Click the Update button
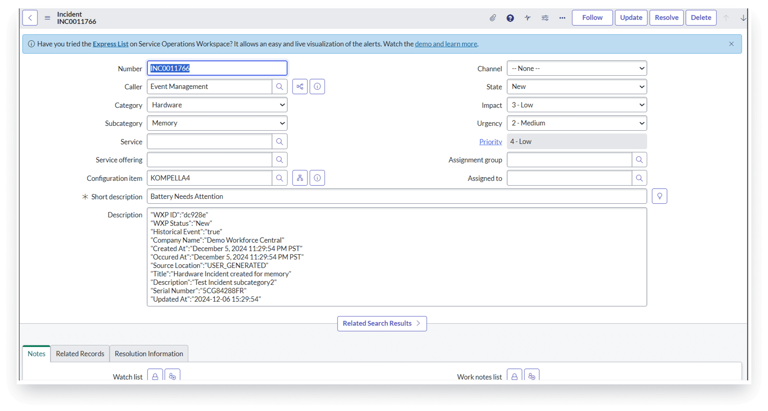Image resolution: width=768 pixels, height=411 pixels. (x=631, y=18)
